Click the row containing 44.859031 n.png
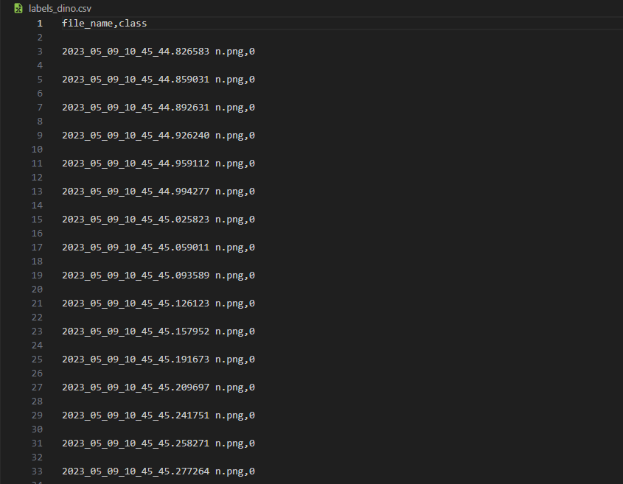The height and width of the screenshot is (484, 623). (x=159, y=80)
